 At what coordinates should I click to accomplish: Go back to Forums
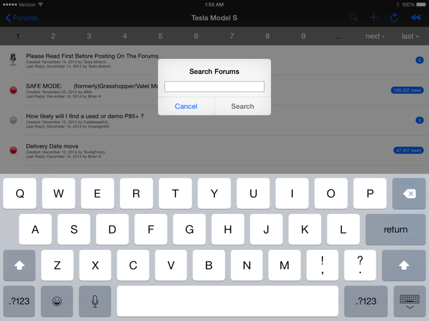21,18
